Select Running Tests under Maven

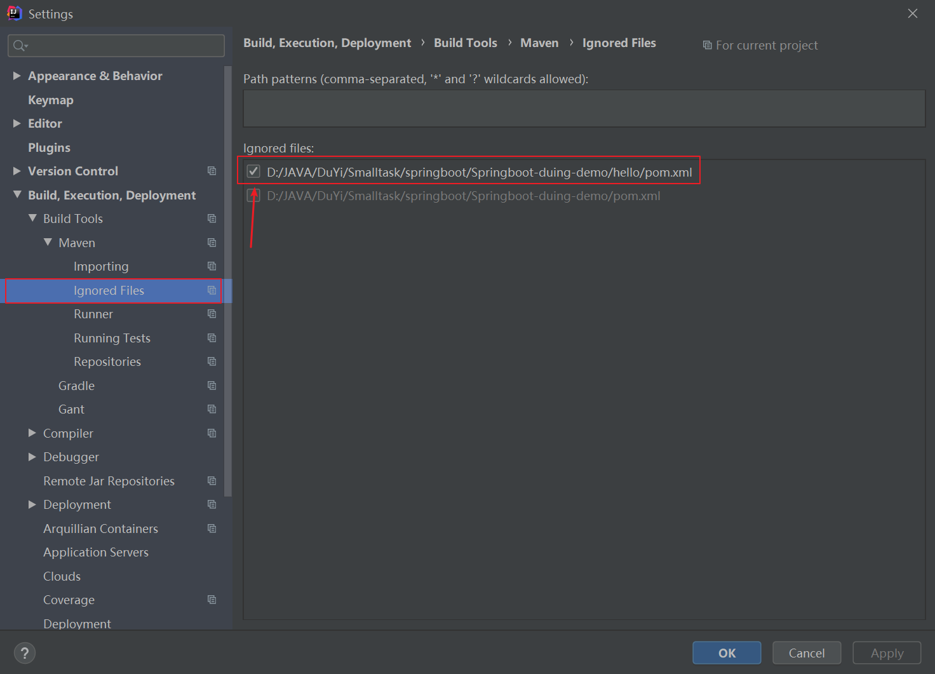112,338
